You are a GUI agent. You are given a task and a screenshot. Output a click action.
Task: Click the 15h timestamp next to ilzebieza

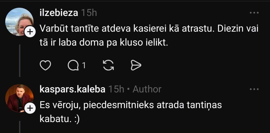click(89, 13)
